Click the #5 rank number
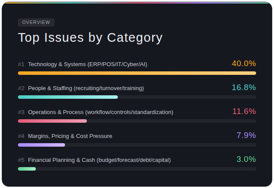The image size is (274, 188). [21, 160]
